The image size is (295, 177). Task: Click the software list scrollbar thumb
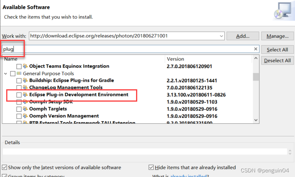[256, 77]
